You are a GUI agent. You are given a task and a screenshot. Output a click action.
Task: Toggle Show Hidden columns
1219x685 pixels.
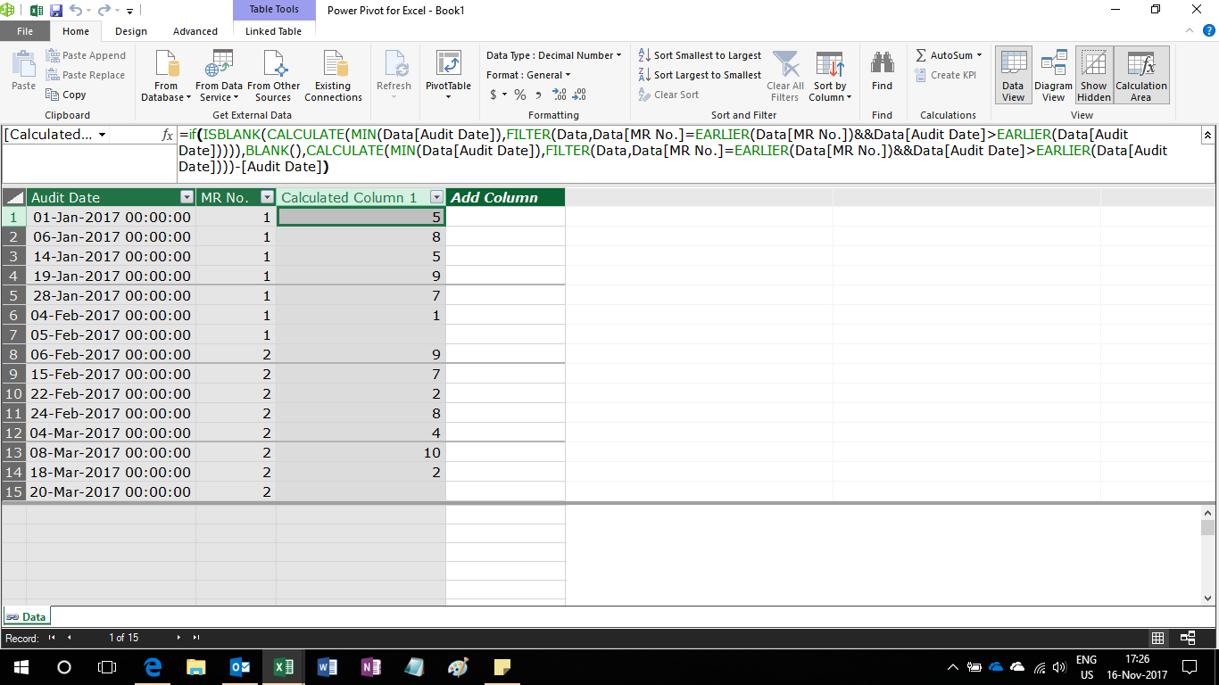click(1093, 76)
